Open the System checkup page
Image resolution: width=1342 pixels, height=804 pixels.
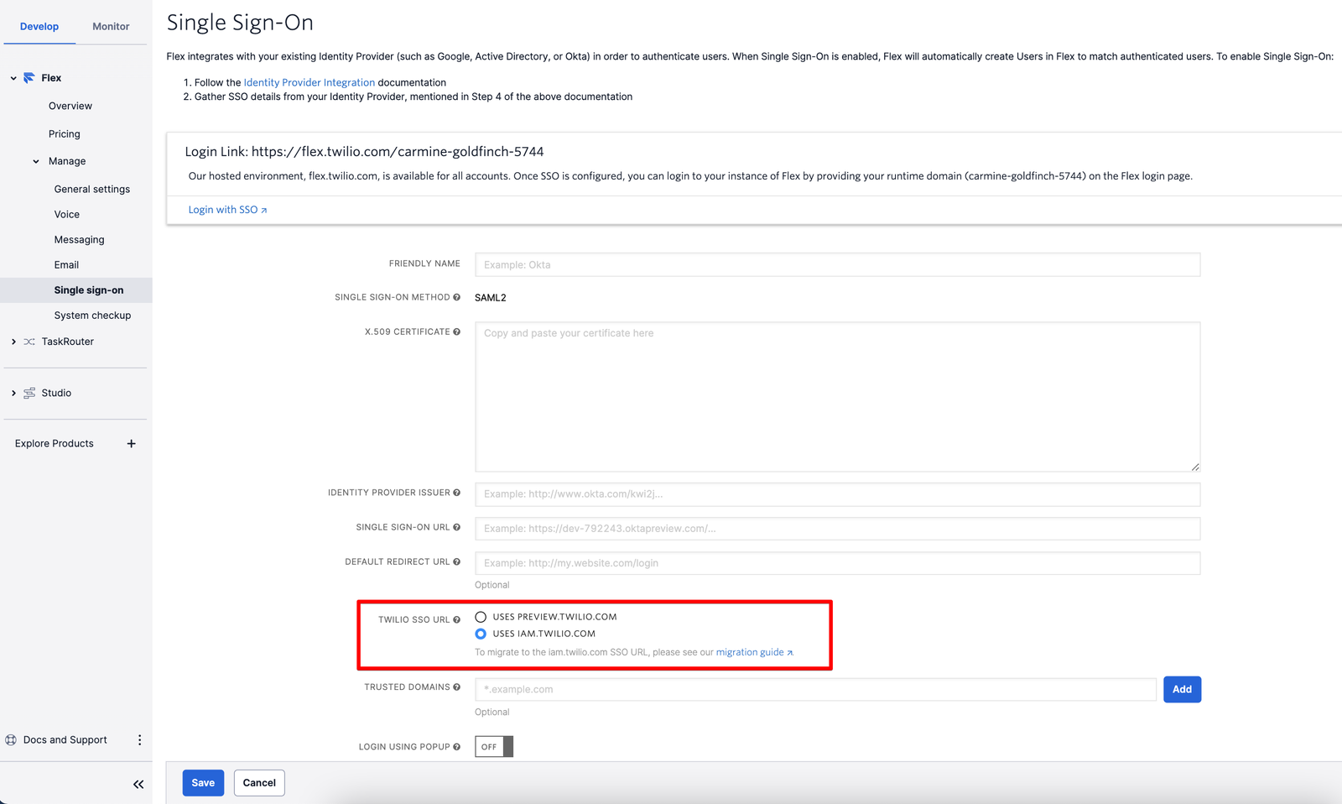coord(92,315)
